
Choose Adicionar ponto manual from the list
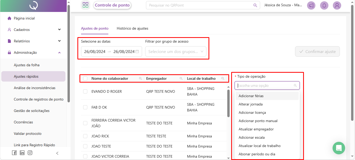(258, 121)
